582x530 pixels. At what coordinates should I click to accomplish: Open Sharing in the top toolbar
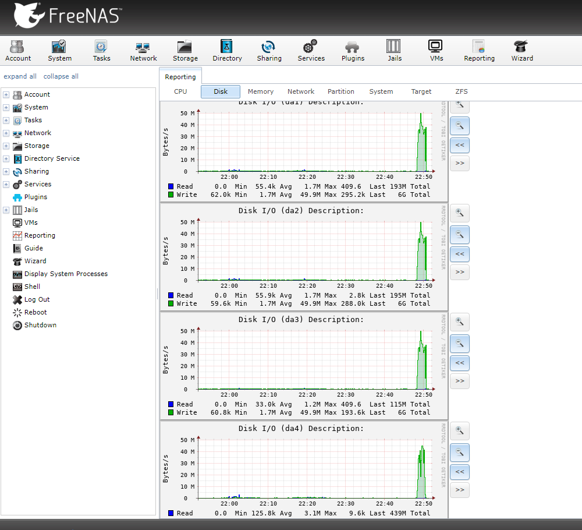pos(269,51)
